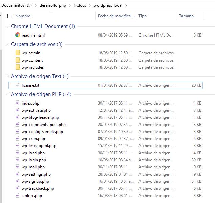
Task: Select the wp-load.php file name
Action: (x=33, y=153)
